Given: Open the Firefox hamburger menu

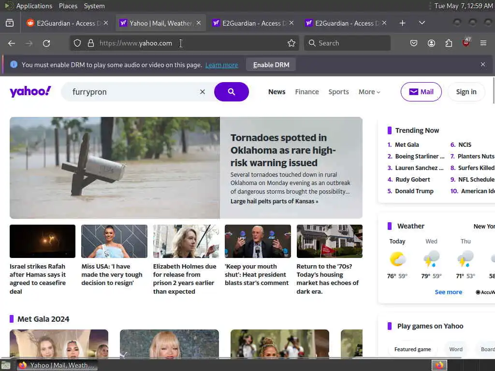Looking at the screenshot, I should [483, 43].
